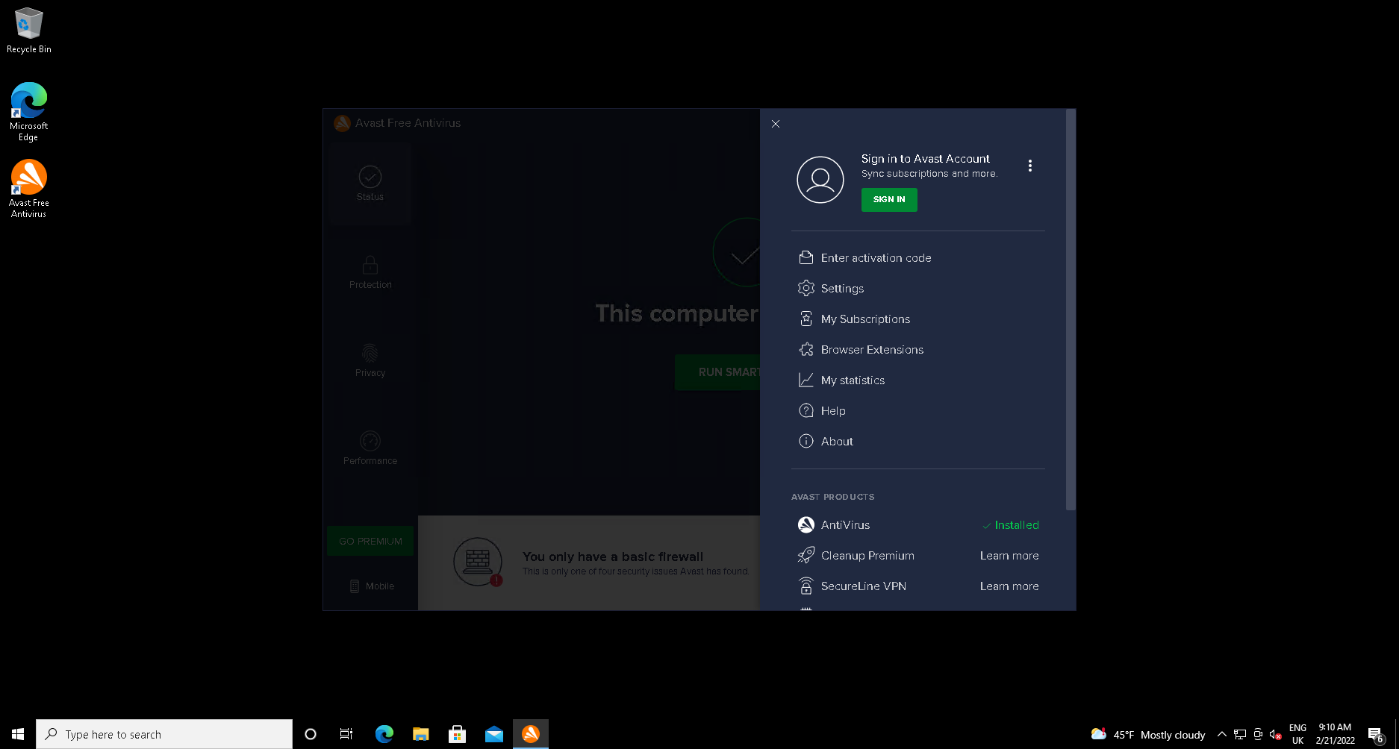This screenshot has width=1399, height=749.
Task: Click the basic firewall notification text
Action: (613, 557)
